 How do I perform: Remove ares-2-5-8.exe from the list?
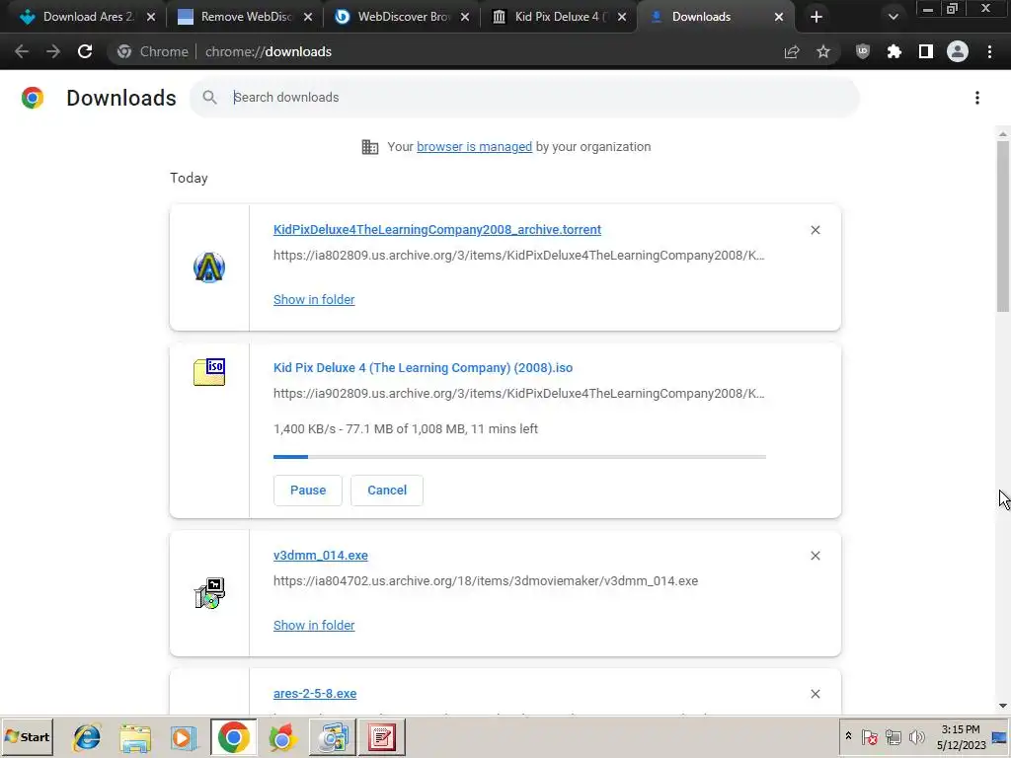[816, 694]
